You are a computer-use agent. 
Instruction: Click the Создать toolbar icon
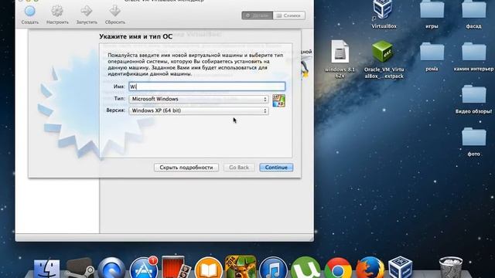click(30, 12)
